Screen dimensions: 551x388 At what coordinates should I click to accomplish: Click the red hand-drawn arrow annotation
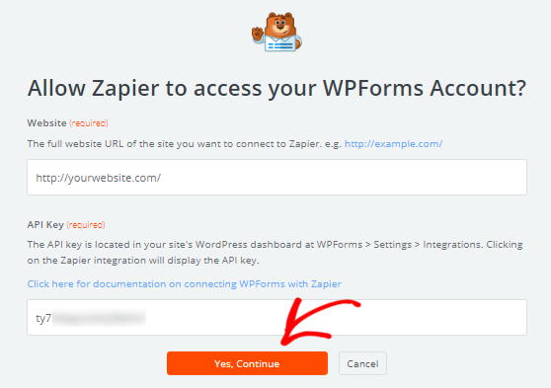click(x=321, y=322)
